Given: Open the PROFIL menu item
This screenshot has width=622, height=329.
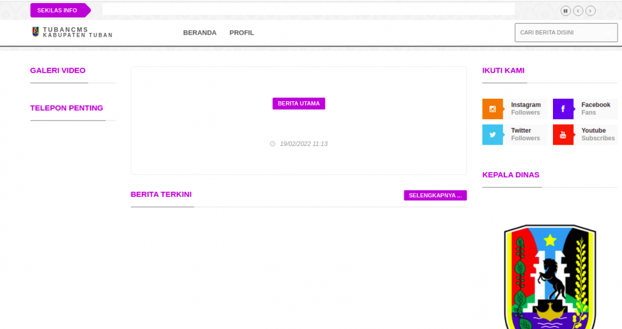Looking at the screenshot, I should coord(241,33).
